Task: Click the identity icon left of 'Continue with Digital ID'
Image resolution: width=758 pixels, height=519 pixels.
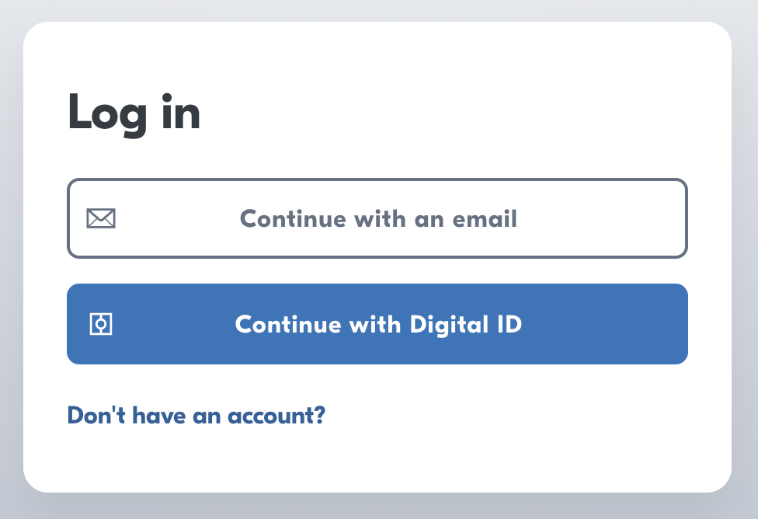Action: [x=100, y=324]
